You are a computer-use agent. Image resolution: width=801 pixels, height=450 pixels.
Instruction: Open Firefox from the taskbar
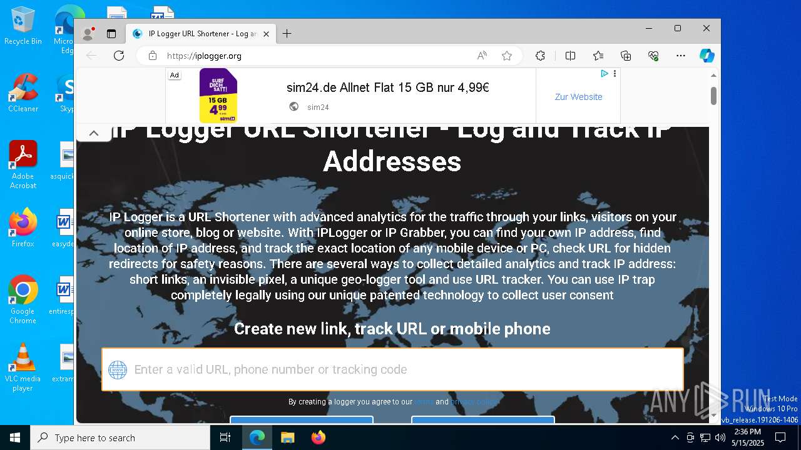click(318, 437)
